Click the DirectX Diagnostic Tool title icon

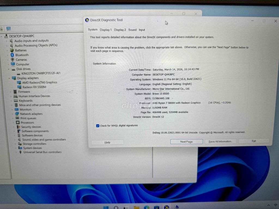pos(87,20)
